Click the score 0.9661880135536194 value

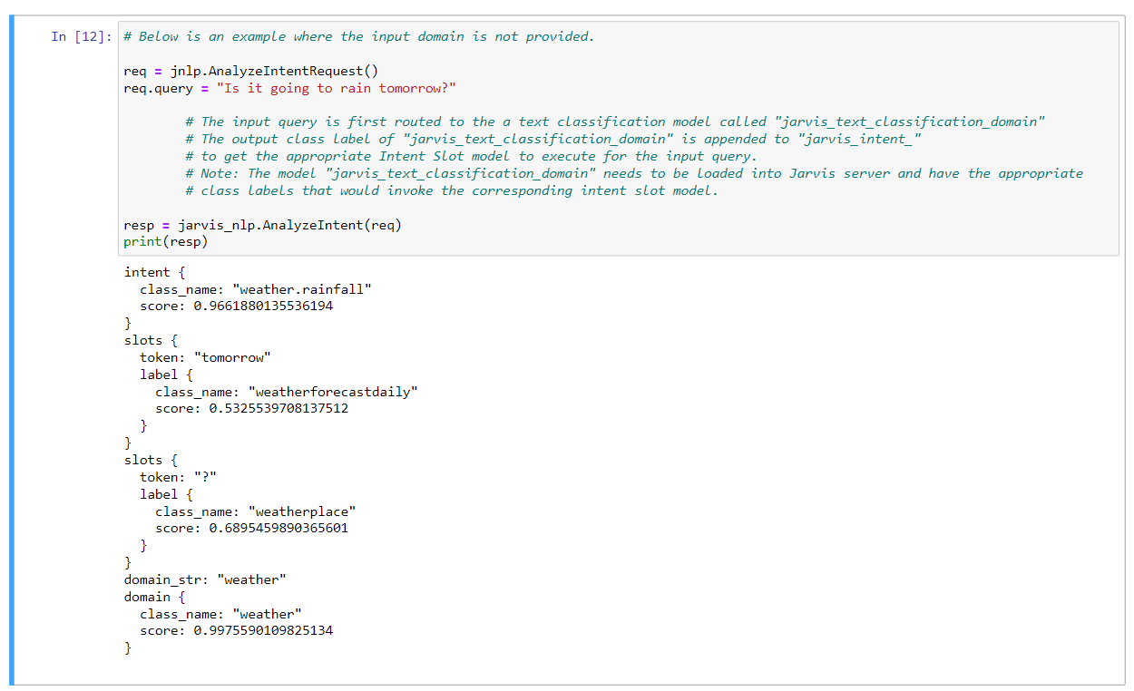[x=263, y=307]
